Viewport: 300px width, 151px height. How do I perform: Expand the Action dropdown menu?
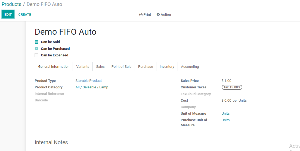tap(164, 15)
